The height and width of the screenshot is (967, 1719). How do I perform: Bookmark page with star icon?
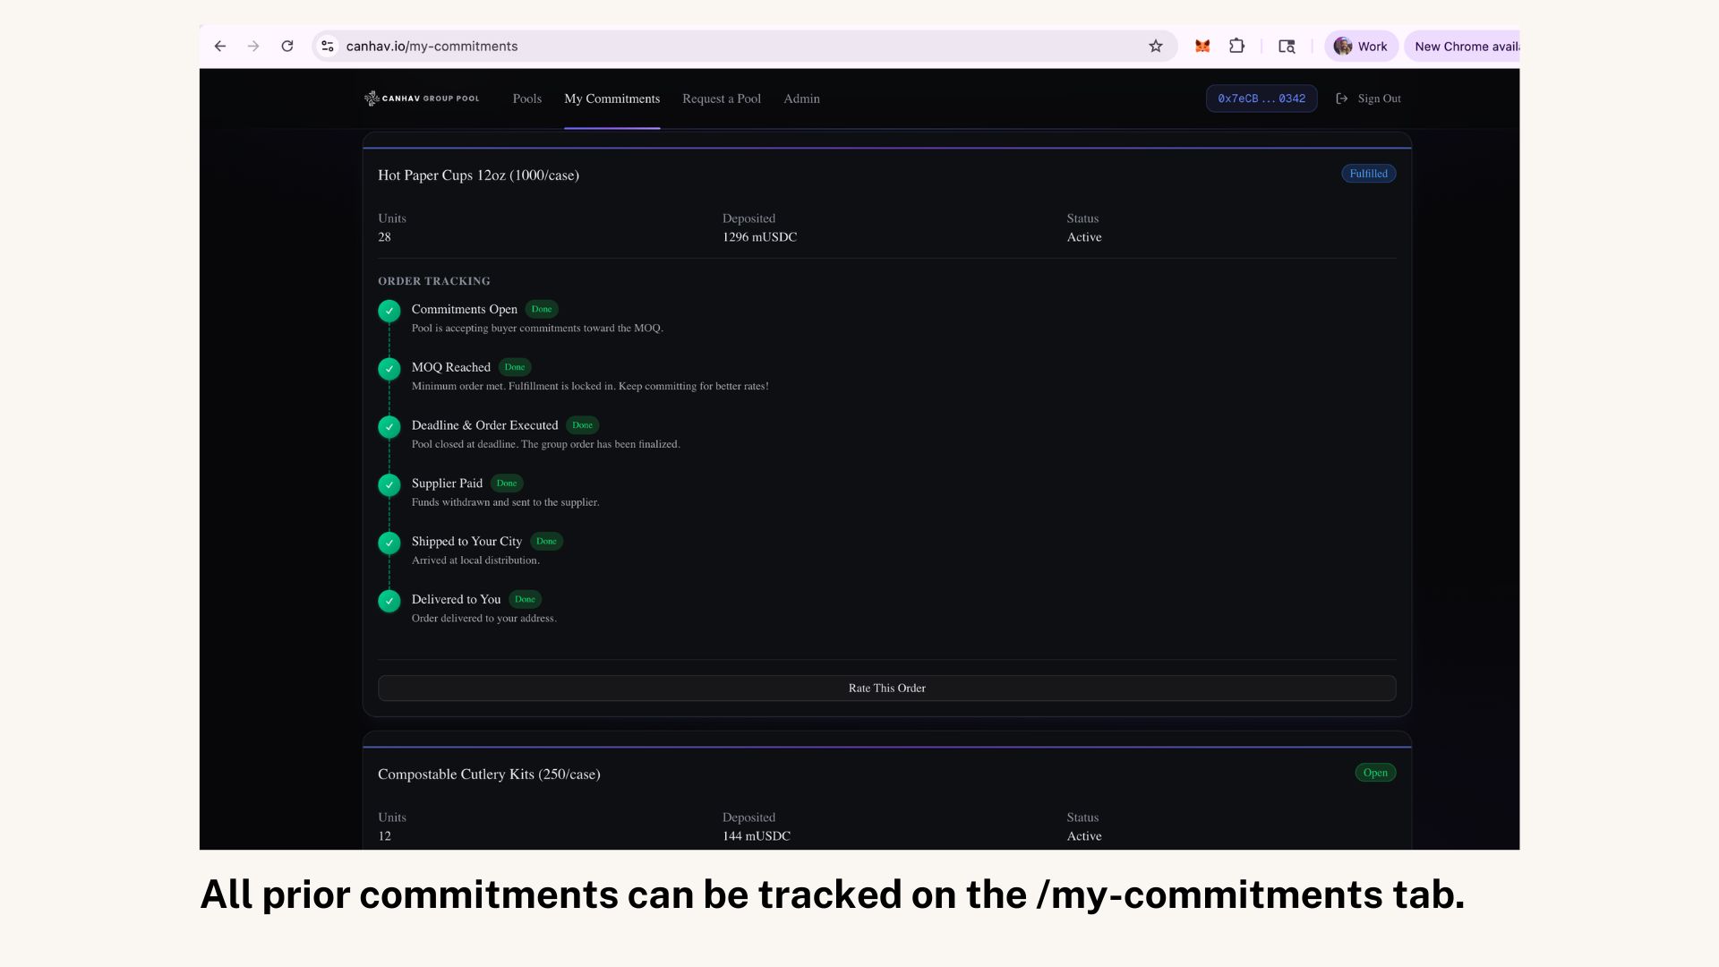pyautogui.click(x=1156, y=47)
